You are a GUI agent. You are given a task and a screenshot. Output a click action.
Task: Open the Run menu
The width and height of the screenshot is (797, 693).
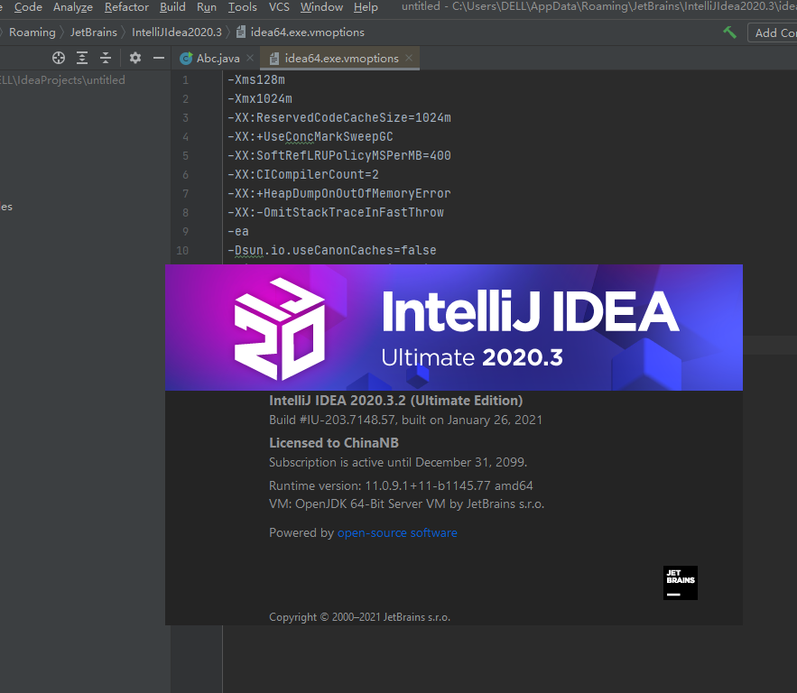207,7
